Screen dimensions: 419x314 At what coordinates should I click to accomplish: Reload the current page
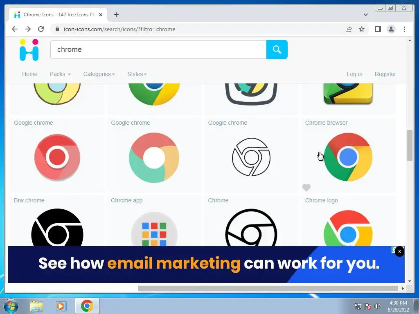coord(41,29)
